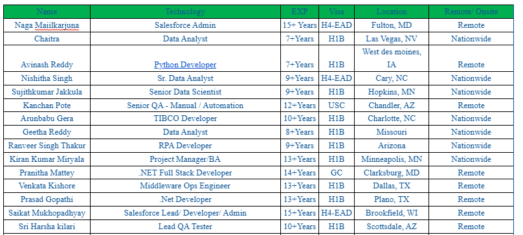The height and width of the screenshot is (235, 523).
Task: Select the Hopkins, MN cell
Action: 392,92
